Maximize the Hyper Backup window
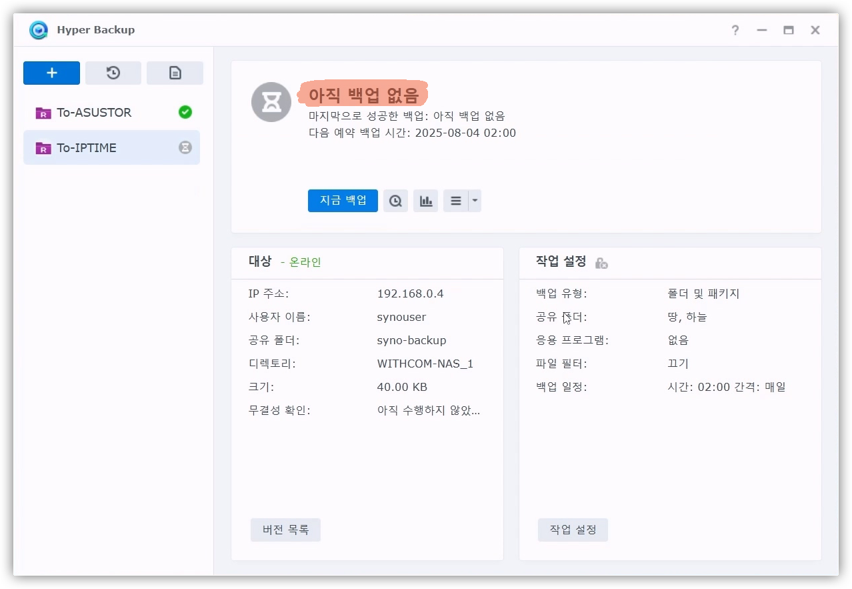 click(x=788, y=30)
